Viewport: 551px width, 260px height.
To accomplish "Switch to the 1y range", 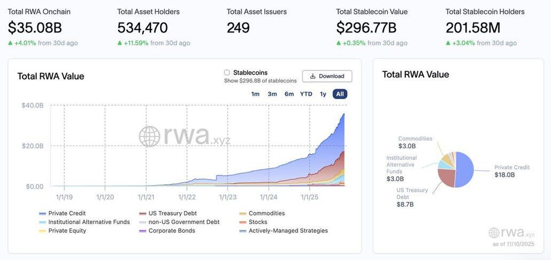I will tap(323, 94).
